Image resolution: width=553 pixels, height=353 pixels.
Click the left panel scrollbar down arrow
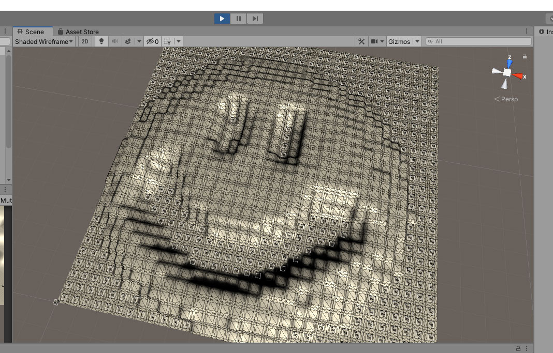[9, 180]
